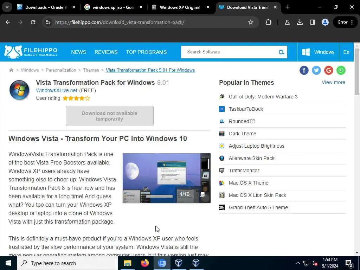This screenshot has height=270, width=360.
Task: Click Download not available temporarily button
Action: tap(110, 116)
